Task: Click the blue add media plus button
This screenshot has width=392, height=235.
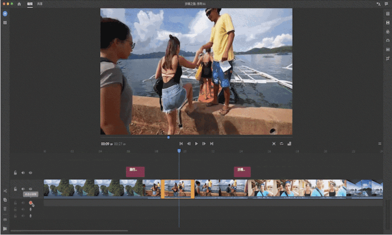Action: (x=5, y=13)
